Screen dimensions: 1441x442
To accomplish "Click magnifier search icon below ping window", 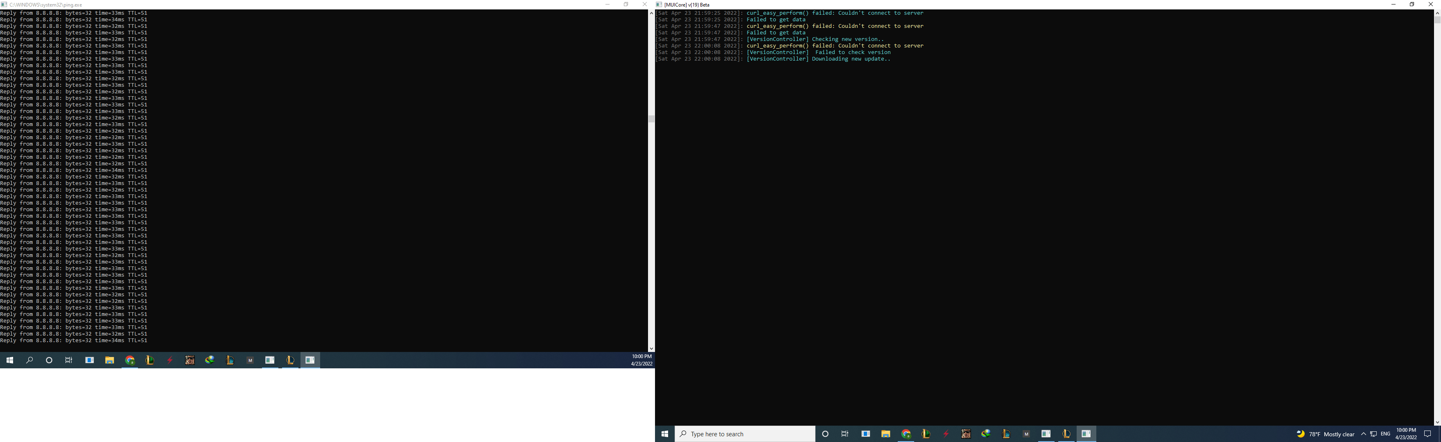I will [29, 360].
